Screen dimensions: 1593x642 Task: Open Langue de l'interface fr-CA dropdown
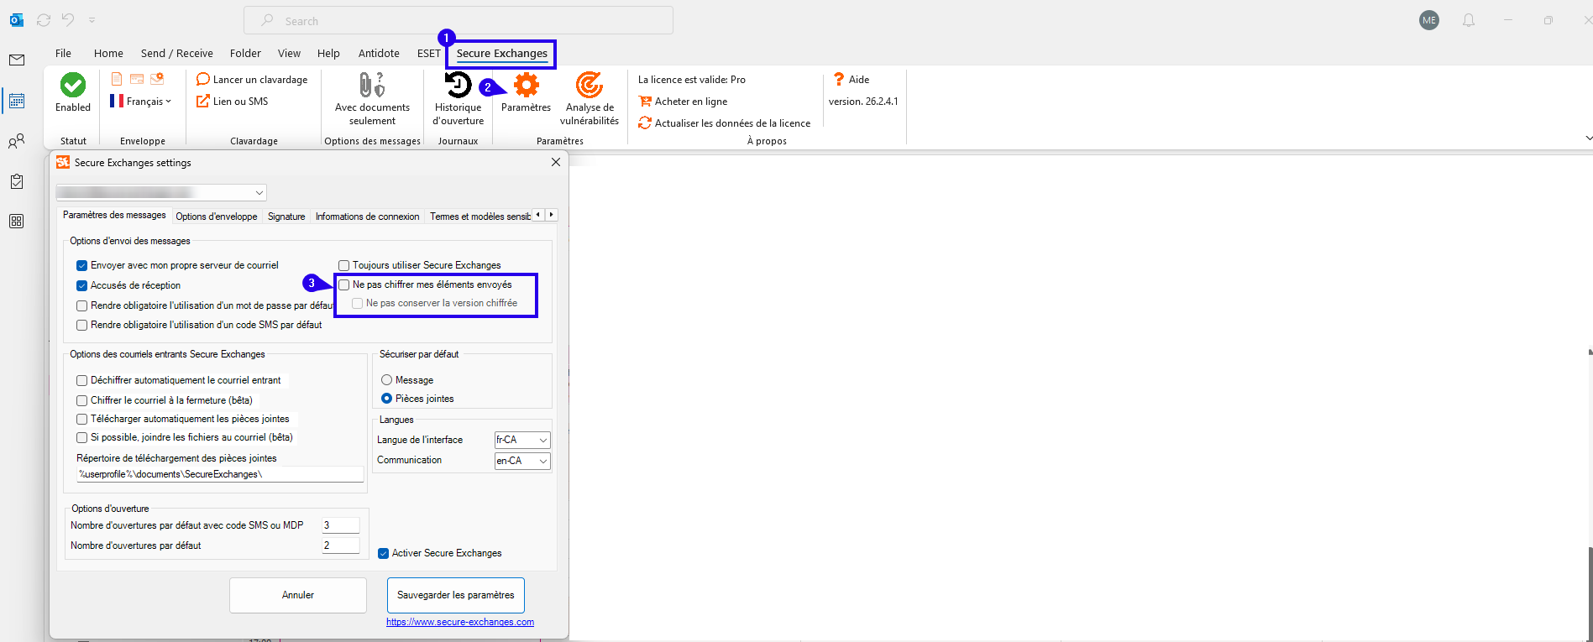pos(522,440)
